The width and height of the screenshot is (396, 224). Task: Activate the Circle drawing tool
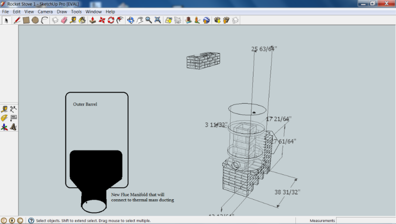pos(35,20)
